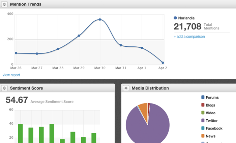Viewport: 236px width, 143px height.
Task: Click the 54.67 average sentiment value
Action: point(17,100)
